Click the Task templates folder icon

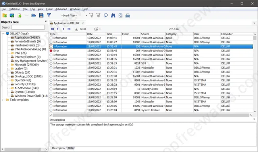[x=8, y=100]
